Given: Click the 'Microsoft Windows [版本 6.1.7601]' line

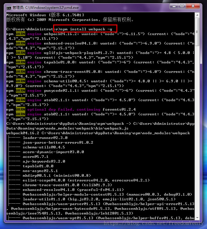Looking at the screenshot, I should 45,15.
